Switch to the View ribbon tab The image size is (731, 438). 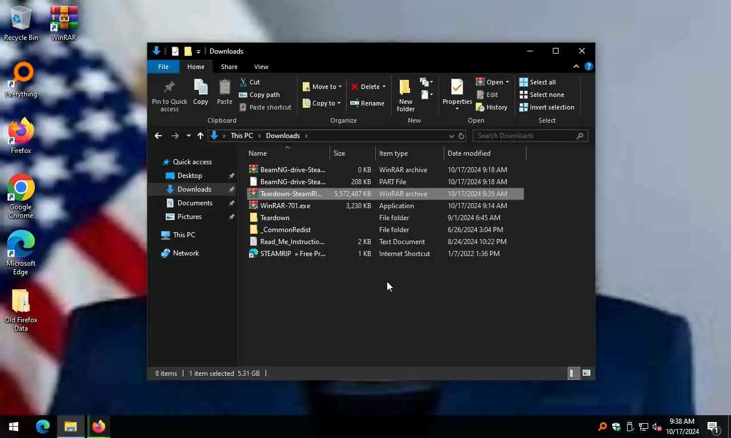tap(261, 67)
